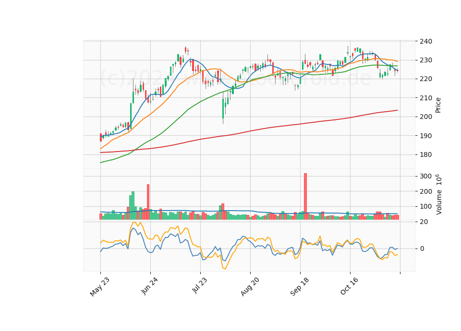Click the 100 volume axis value
The image size is (461, 331).
pos(426,206)
